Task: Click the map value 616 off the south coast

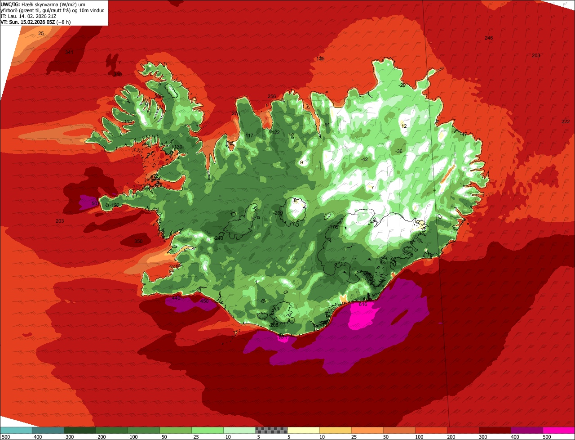Action: click(x=363, y=305)
